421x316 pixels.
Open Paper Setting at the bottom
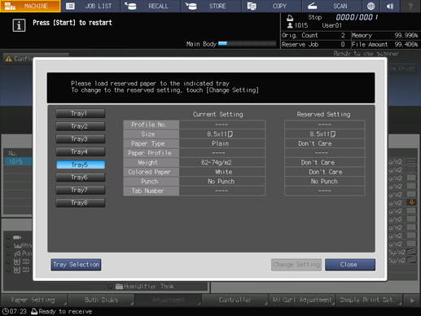(x=33, y=300)
